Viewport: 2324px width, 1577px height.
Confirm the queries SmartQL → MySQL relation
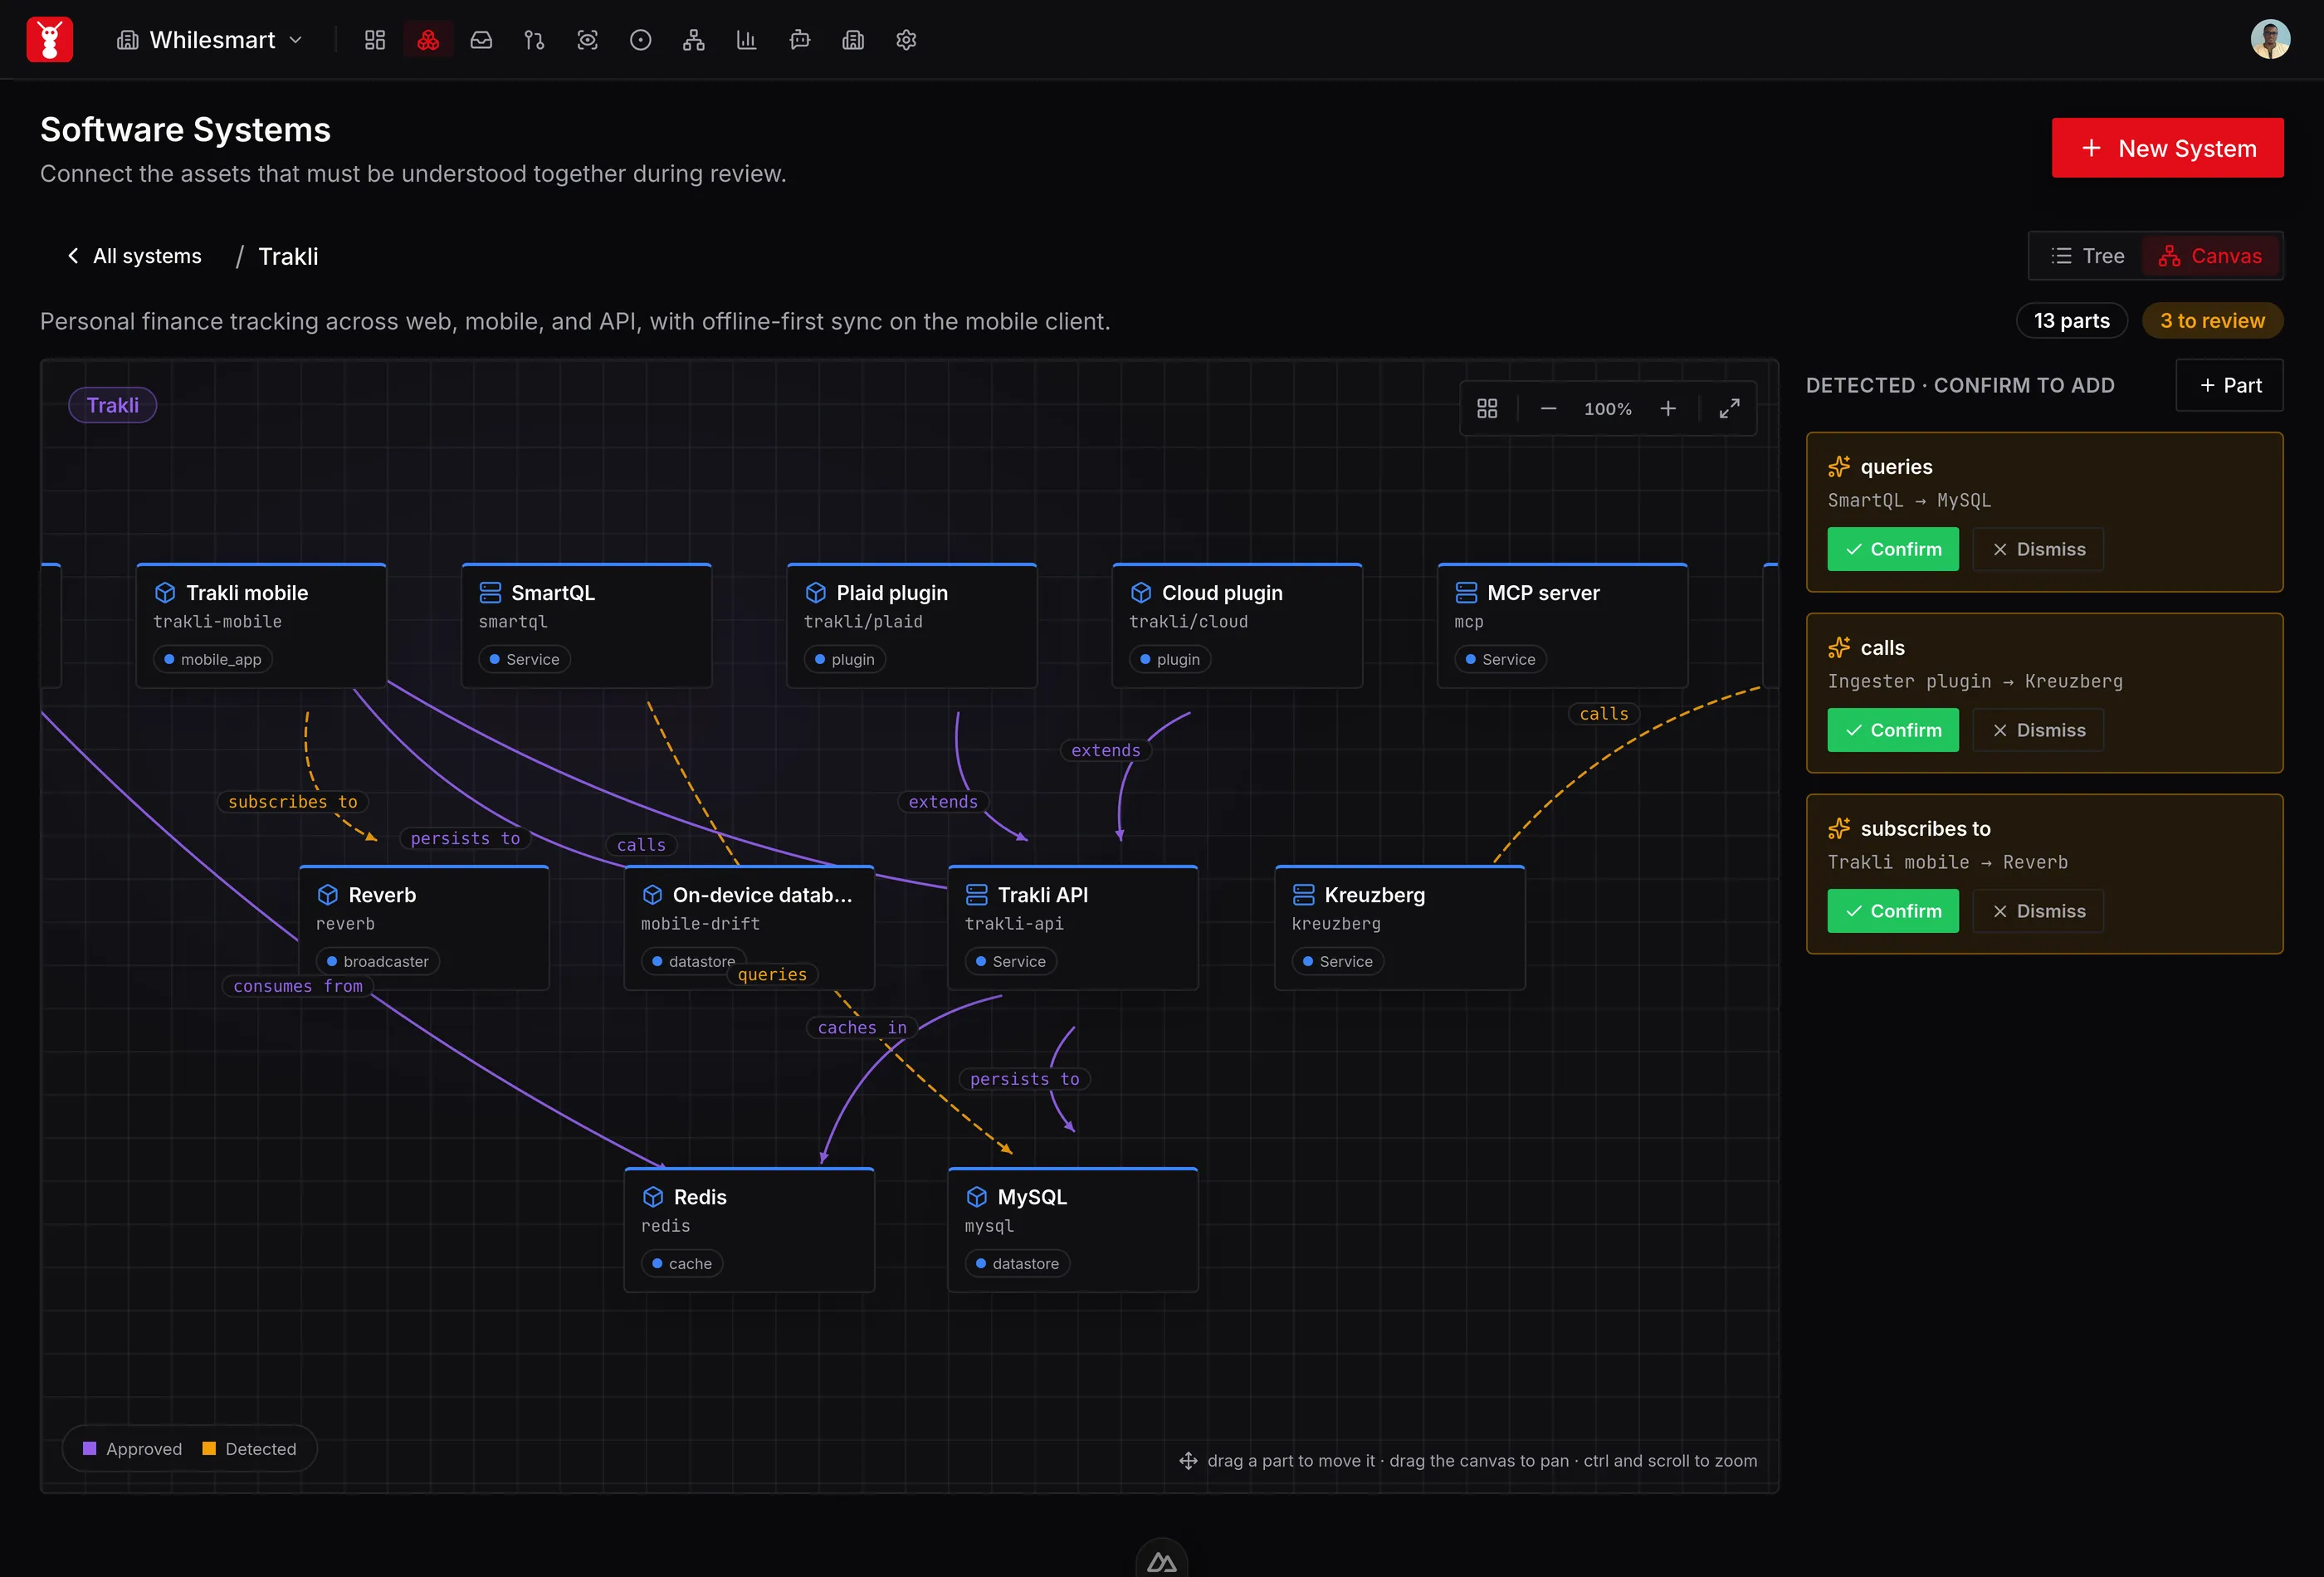pos(1893,549)
